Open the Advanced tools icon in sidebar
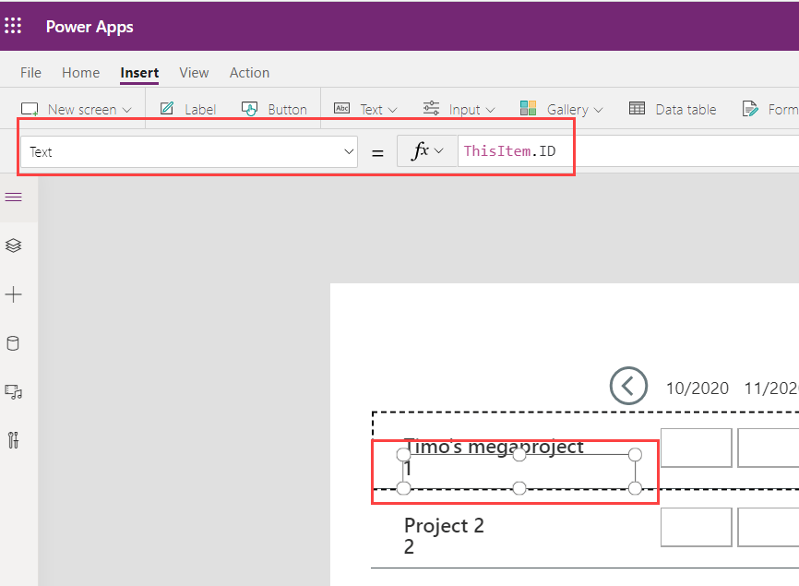 (x=13, y=440)
